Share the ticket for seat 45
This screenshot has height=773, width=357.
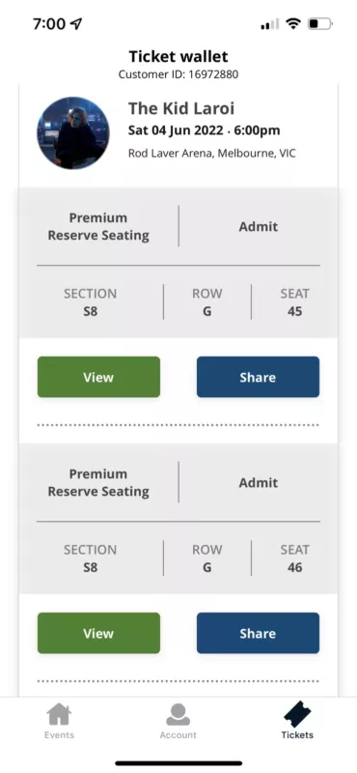(258, 377)
